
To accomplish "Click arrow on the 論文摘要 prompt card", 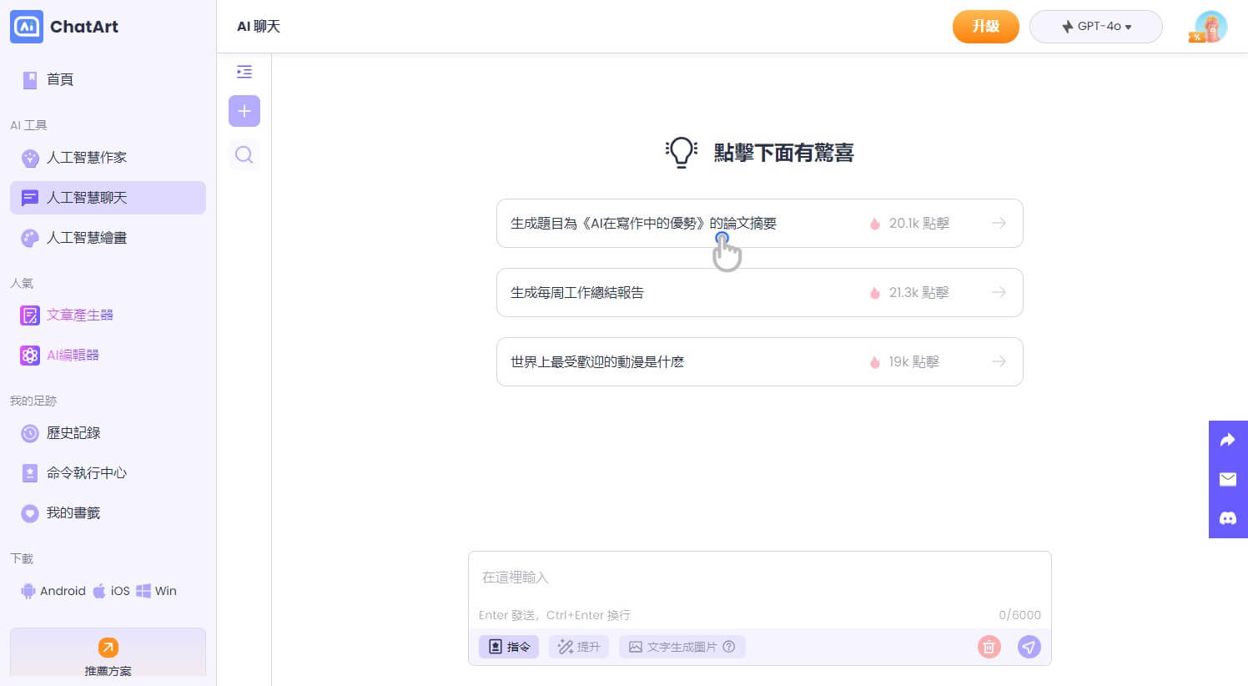I will (x=999, y=223).
